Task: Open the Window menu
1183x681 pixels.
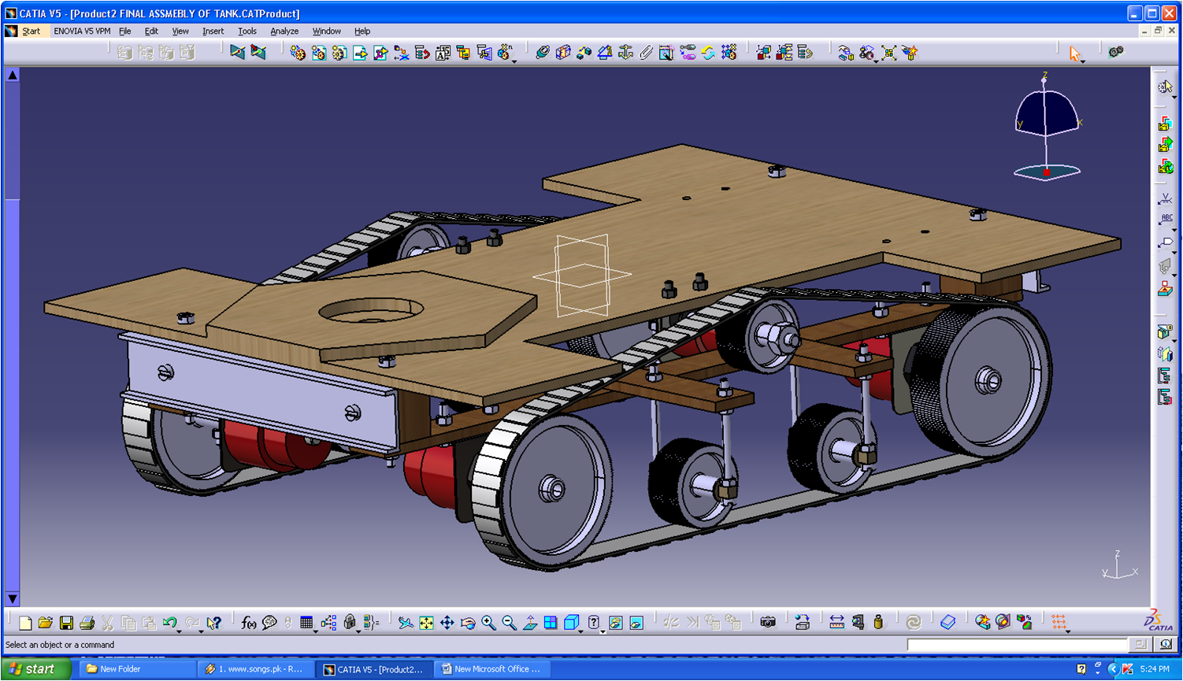Action: coord(326,31)
